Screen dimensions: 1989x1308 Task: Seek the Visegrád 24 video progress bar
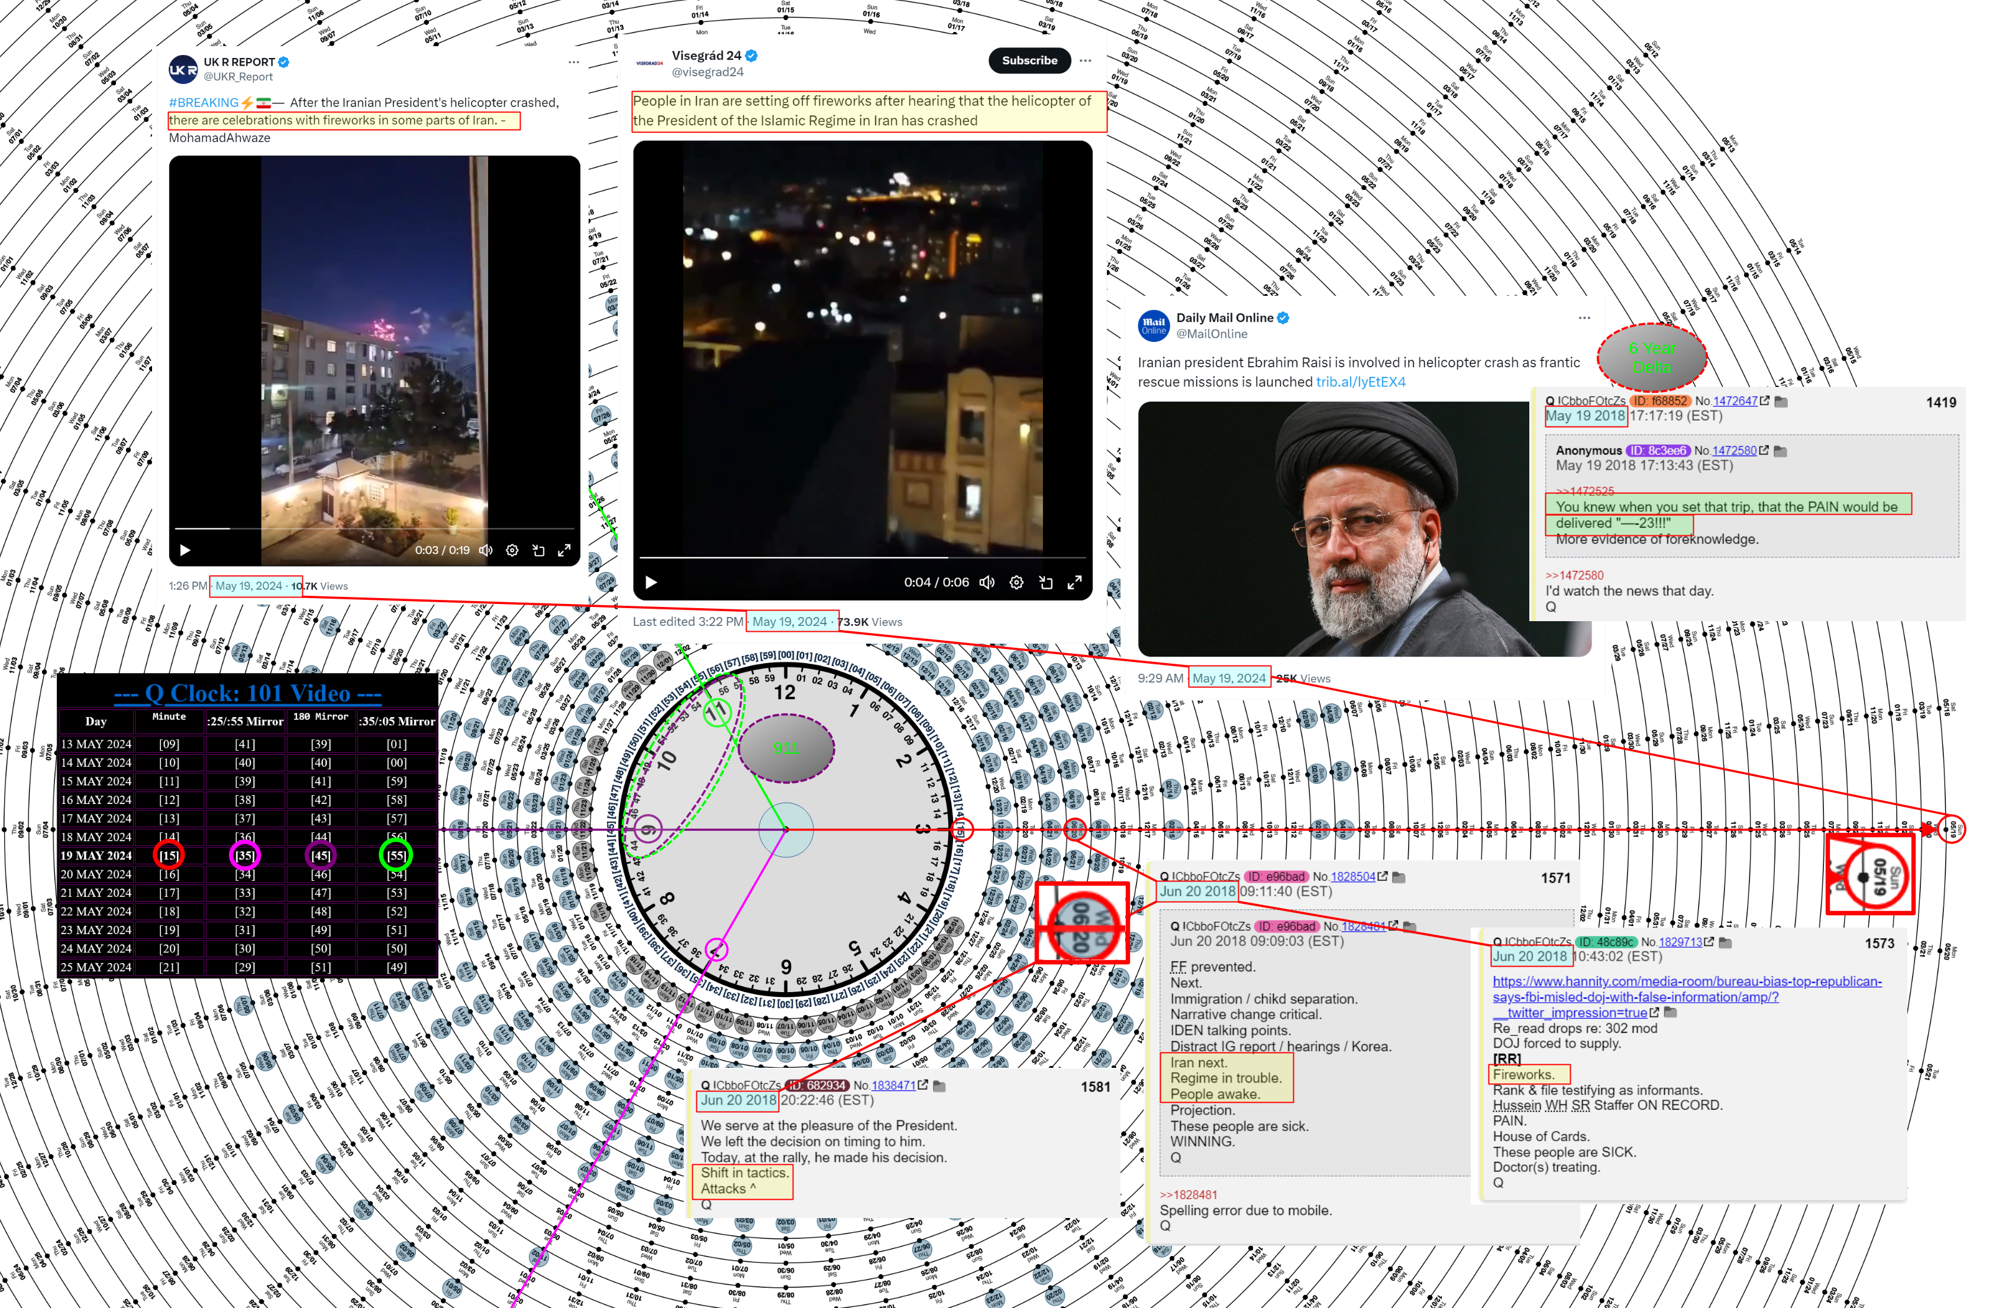tap(863, 557)
